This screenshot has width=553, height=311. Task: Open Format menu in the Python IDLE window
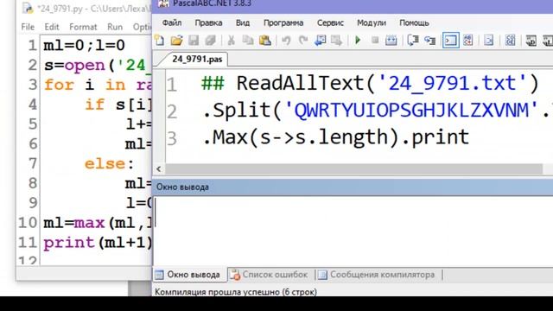[x=83, y=27]
